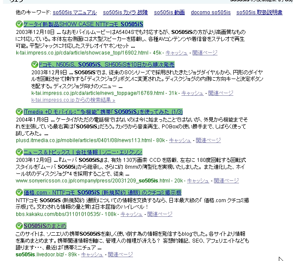Image resolution: width=293 pixels, height=261 pixels.
Task: Open related keyword so505is マニュアル
Action: coord(75,12)
